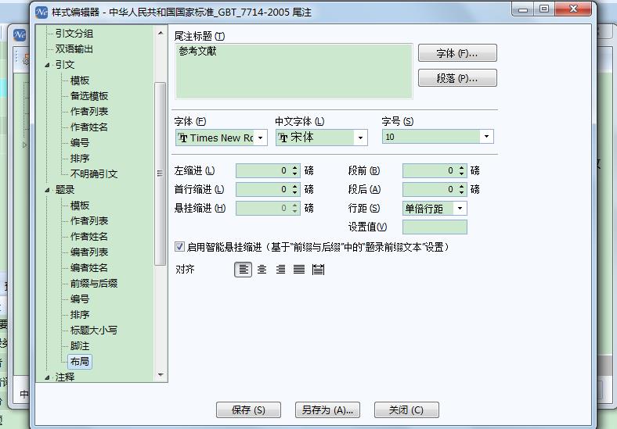Select center alignment icon
617x429 pixels.
(x=262, y=270)
